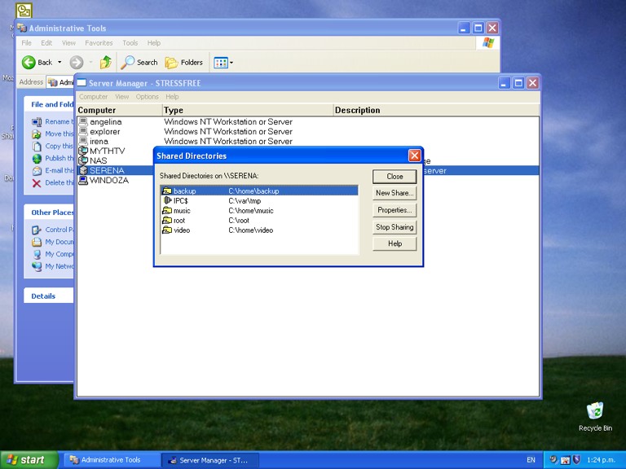The image size is (626, 469).
Task: Click the Move this file icon
Action: click(x=37, y=134)
